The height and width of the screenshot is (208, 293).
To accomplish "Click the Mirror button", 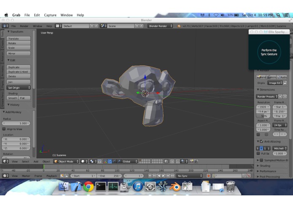I will [x=19, y=53].
